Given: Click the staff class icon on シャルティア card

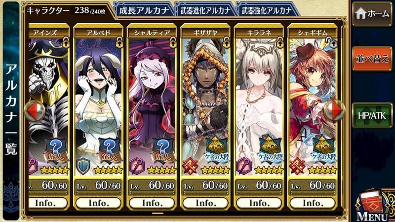Looking at the screenshot, I should coord(136,166).
